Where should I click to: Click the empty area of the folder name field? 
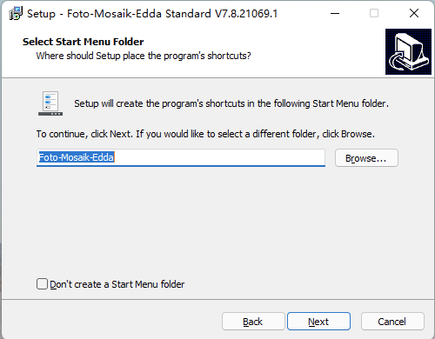pos(220,157)
